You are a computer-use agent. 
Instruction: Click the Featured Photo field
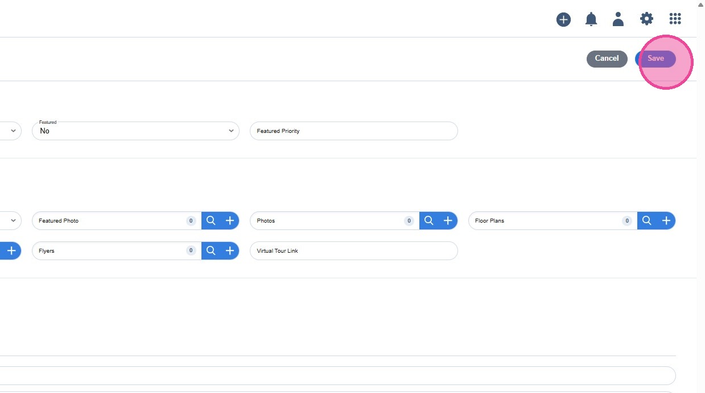[x=117, y=221]
